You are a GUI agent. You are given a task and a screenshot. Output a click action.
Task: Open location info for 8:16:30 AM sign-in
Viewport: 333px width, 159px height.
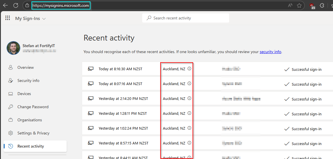tap(189, 69)
